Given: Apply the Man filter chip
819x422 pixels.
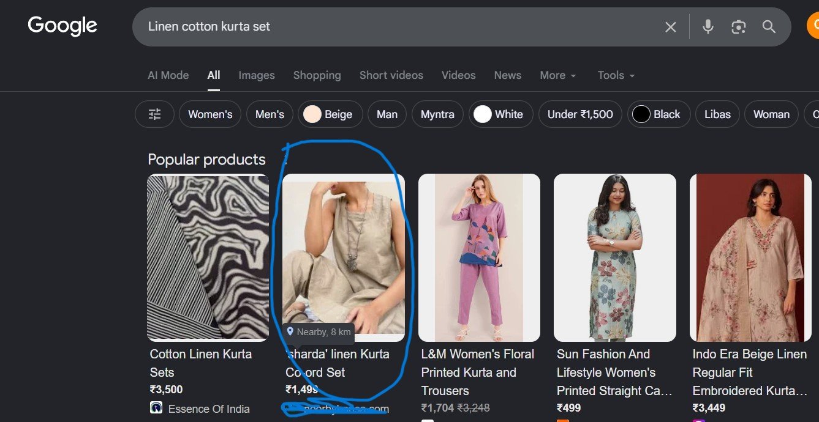Looking at the screenshot, I should (387, 114).
